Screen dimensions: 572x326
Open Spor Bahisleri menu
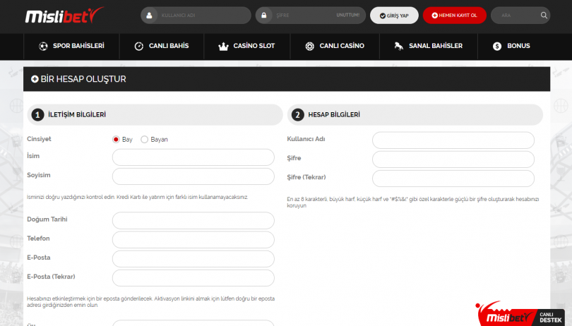click(x=71, y=47)
